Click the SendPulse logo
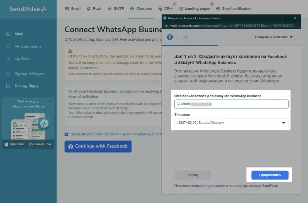Viewport: 308px width, 203px height. 28,9
